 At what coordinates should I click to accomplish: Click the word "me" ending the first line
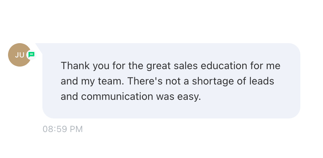click(x=274, y=66)
